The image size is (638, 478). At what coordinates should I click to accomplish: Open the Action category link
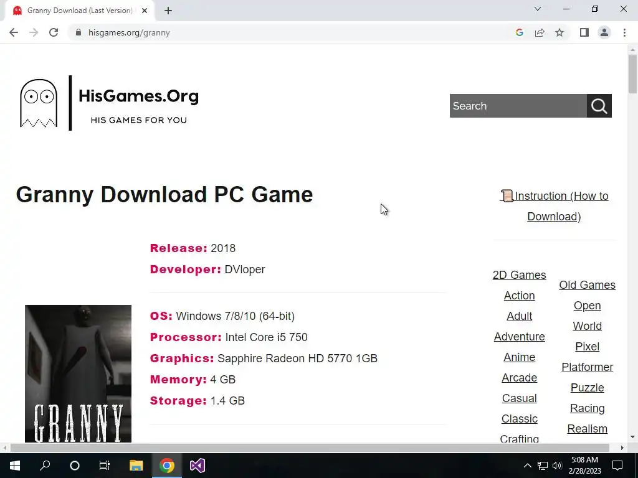(519, 296)
